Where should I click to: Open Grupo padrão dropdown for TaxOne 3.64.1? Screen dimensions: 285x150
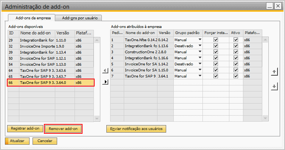point(200,76)
